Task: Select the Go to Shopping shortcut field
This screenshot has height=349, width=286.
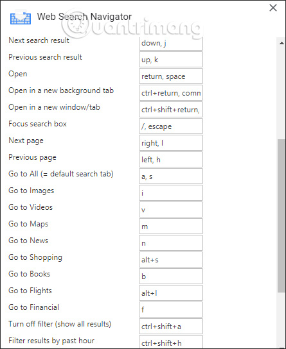Action: (x=171, y=260)
